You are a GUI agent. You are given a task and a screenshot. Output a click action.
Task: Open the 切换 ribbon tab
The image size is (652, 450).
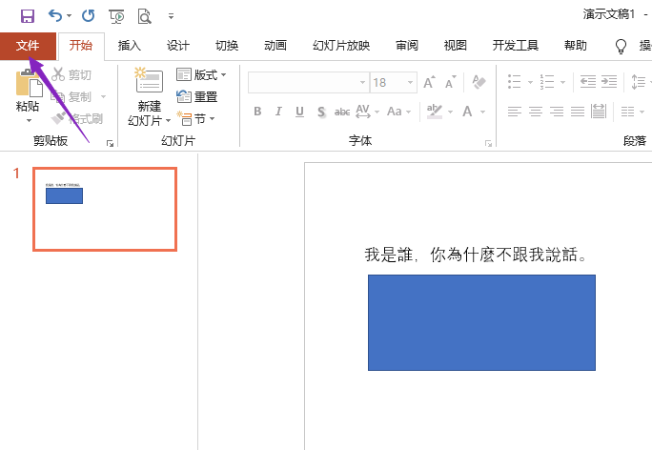pyautogui.click(x=227, y=46)
